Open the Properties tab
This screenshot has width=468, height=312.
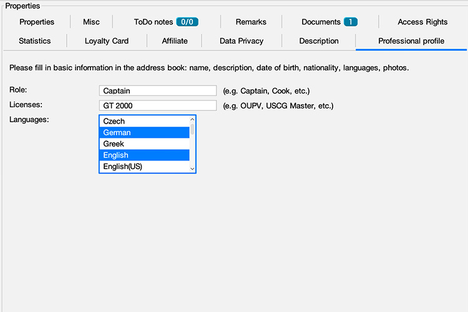[36, 22]
